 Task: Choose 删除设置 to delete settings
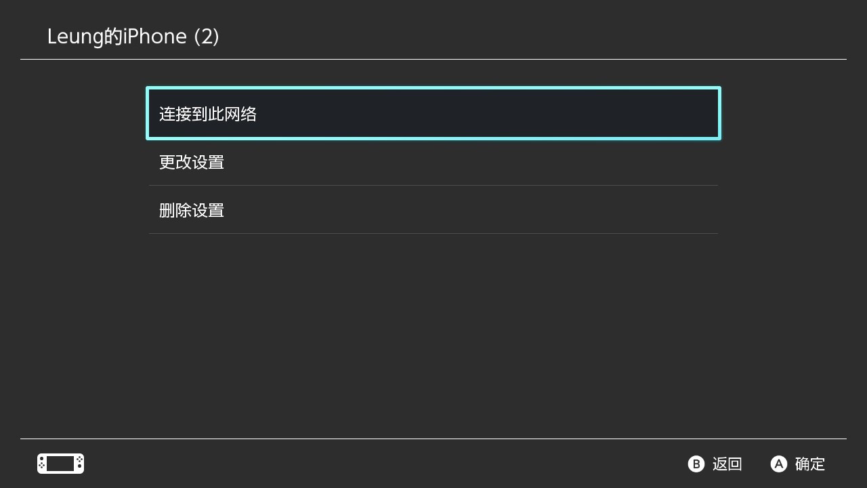point(192,210)
